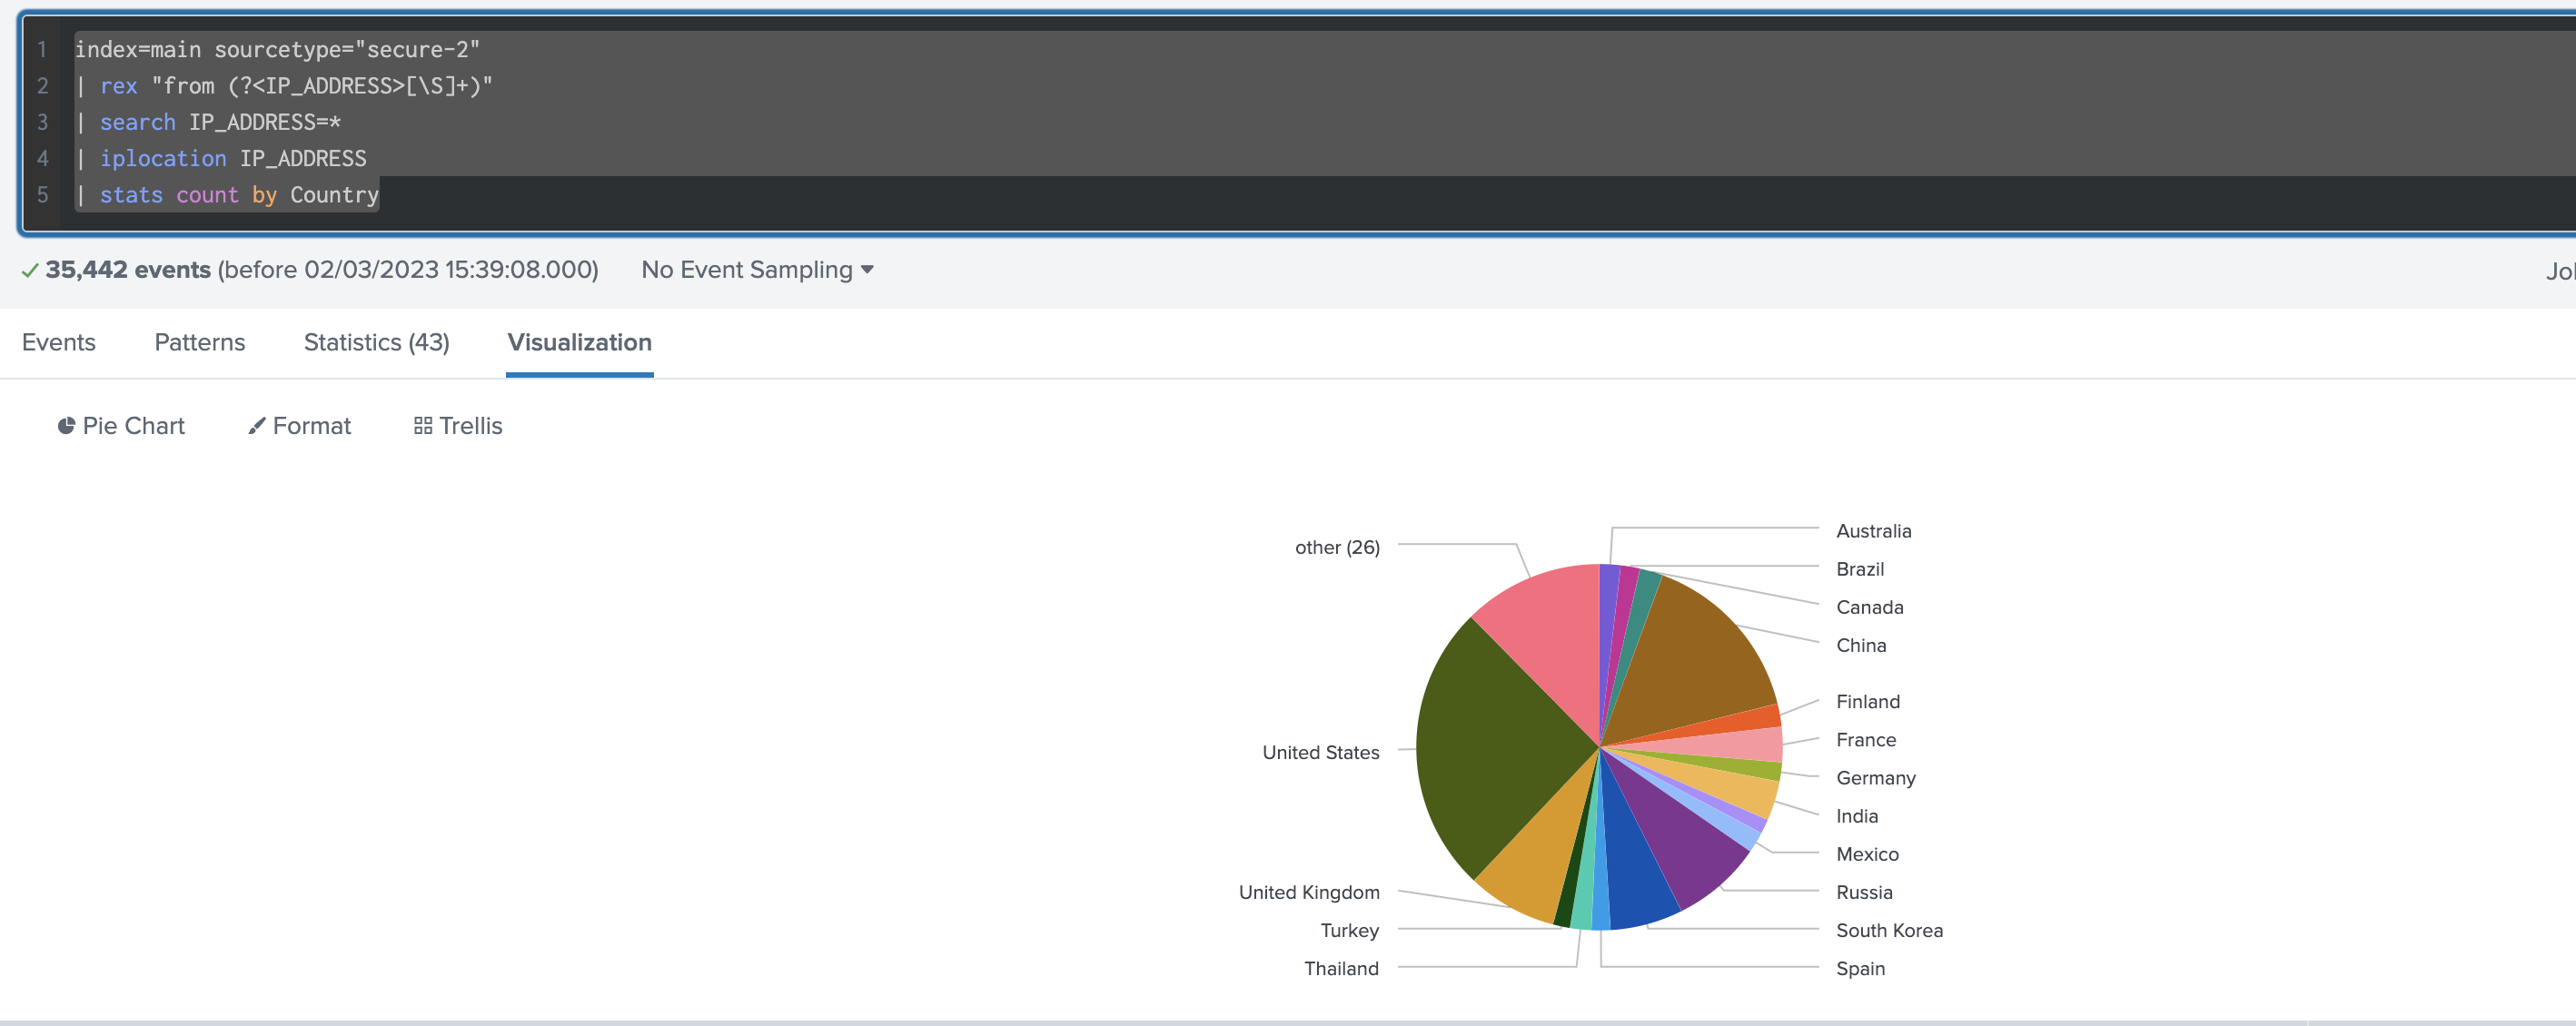Click the China legend label
The height and width of the screenshot is (1026, 2576).
coord(1861,645)
